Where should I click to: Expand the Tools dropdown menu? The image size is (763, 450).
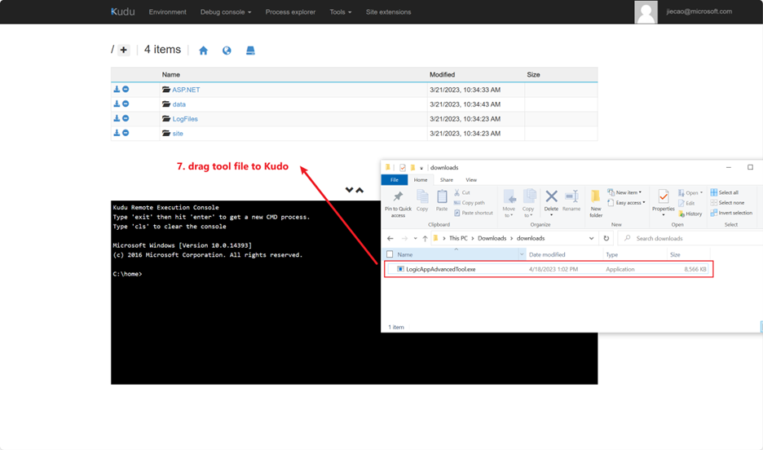tap(341, 12)
